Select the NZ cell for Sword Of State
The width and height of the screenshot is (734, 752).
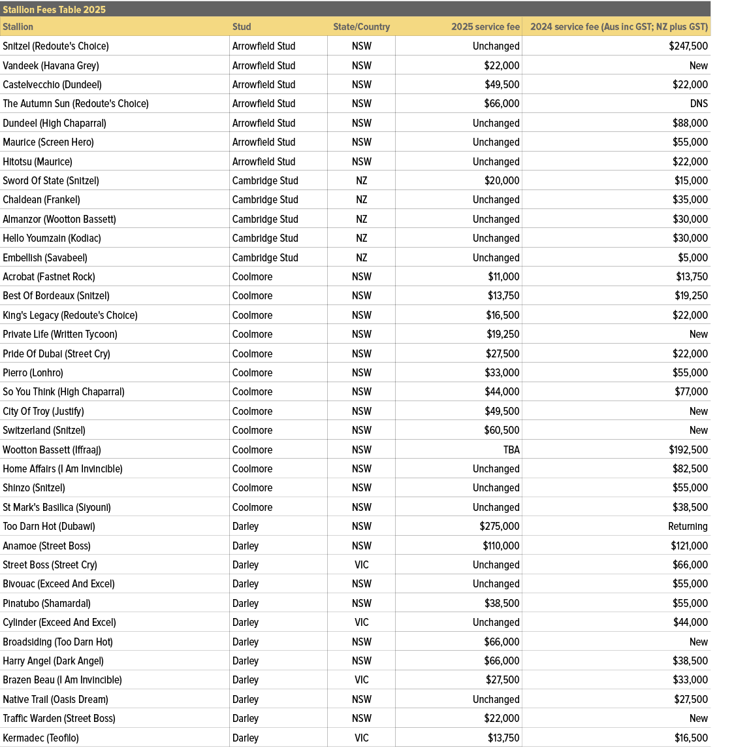362,180
